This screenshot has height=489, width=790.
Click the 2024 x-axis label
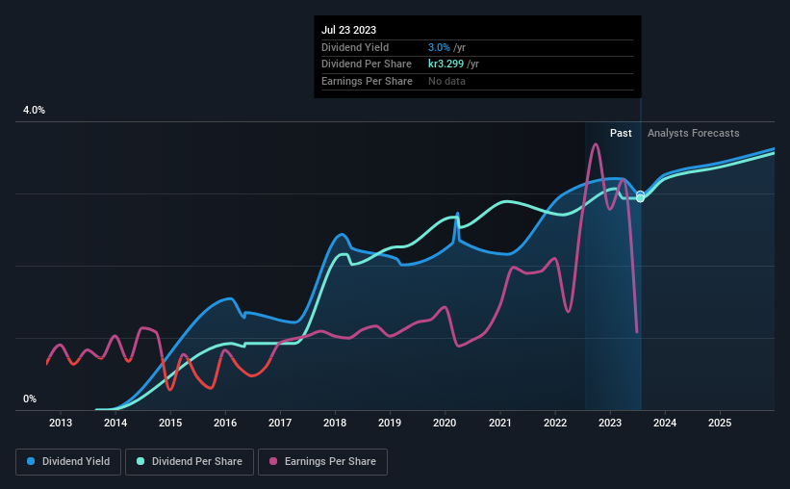point(665,423)
